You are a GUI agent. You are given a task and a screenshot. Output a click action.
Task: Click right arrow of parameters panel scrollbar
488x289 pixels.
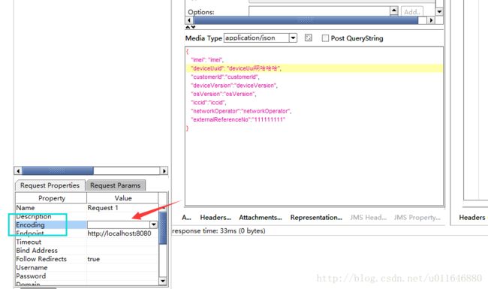[x=431, y=20]
